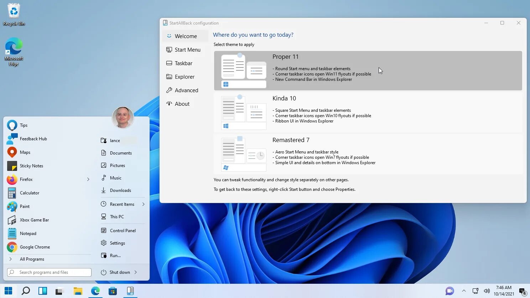Select Microsoft Edge desktop shortcut
The width and height of the screenshot is (530, 298).
coord(14,52)
